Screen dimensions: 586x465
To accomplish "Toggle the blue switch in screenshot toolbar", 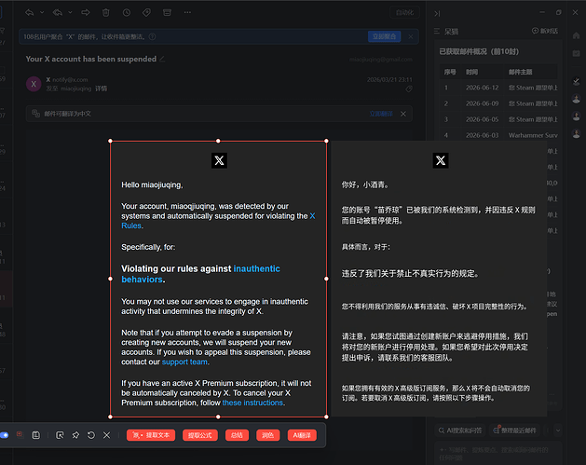I will pos(4,435).
